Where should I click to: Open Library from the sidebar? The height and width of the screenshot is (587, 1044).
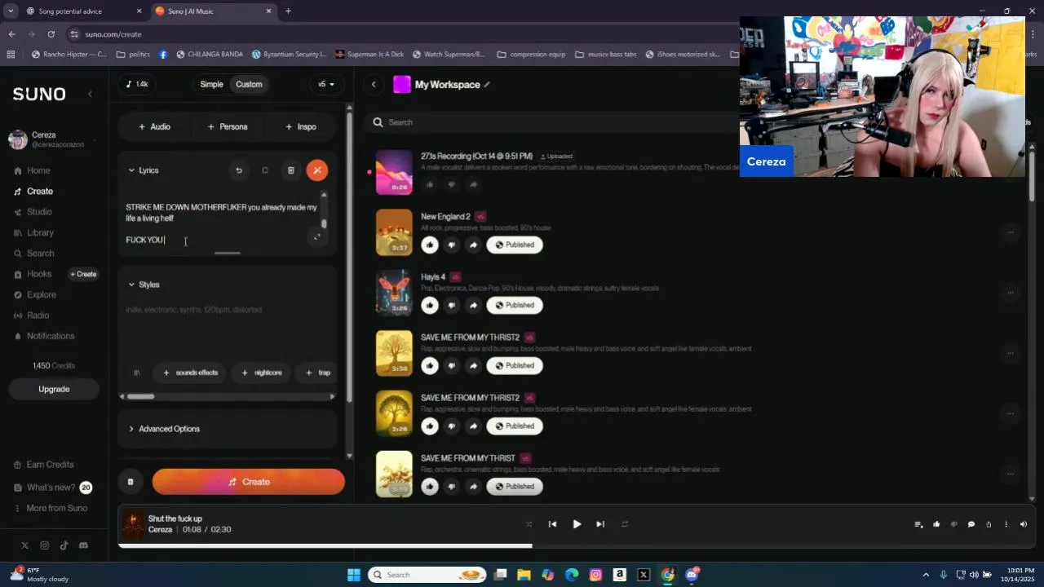33,232
